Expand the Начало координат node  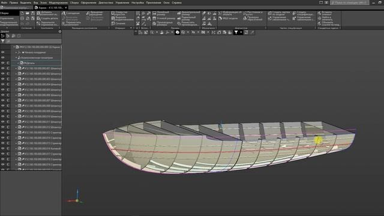pos(16,52)
